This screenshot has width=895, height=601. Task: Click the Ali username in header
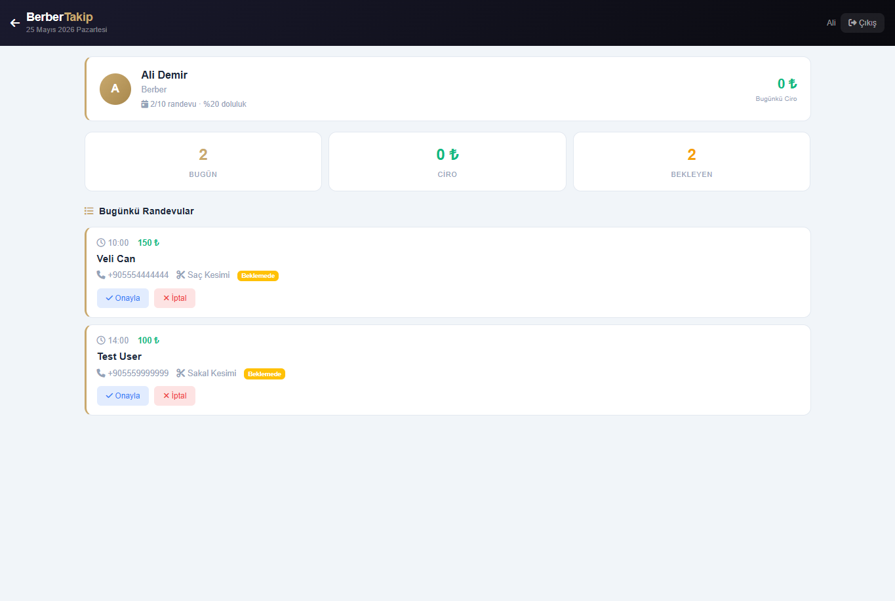point(831,23)
